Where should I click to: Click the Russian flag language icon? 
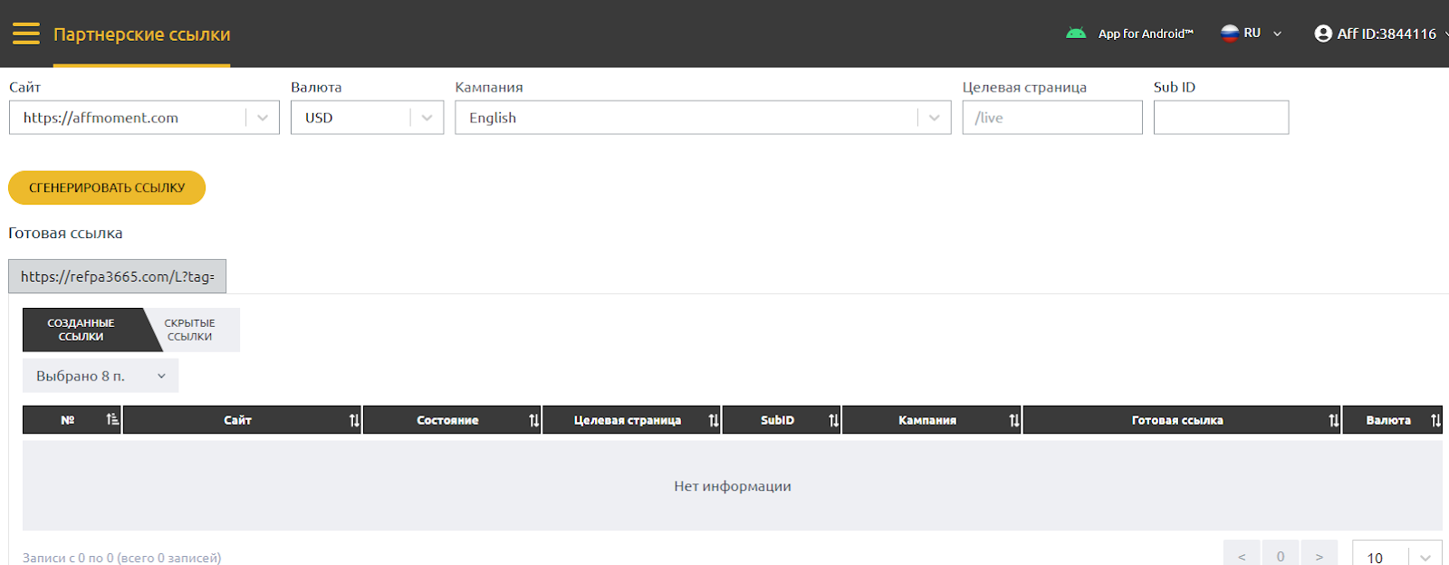[x=1230, y=34]
